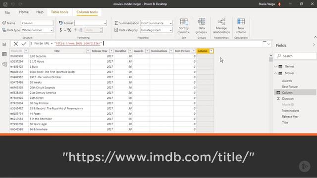Collapse the ribbon chevron
Screen dimensions: 317x178
coord(315,37)
